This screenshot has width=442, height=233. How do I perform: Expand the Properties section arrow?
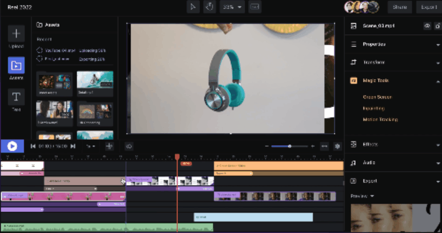438,45
